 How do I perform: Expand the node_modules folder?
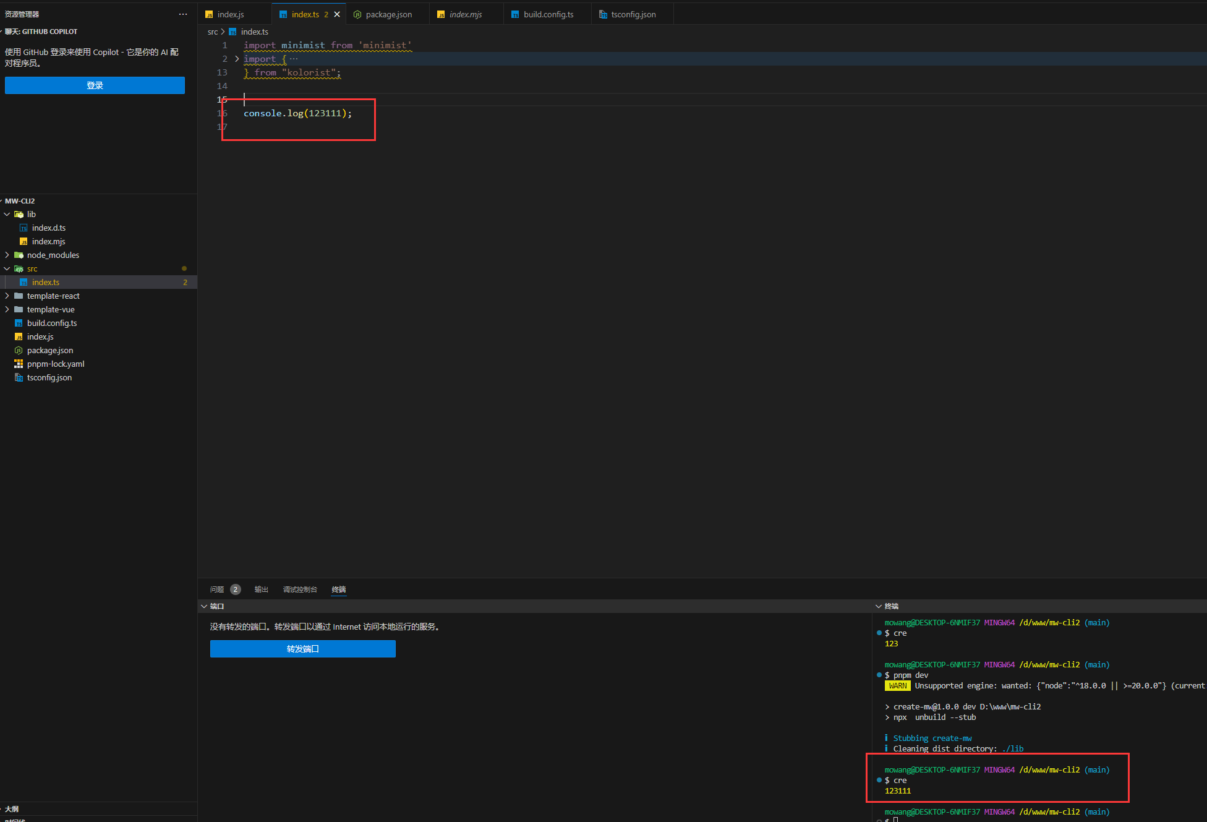tap(7, 255)
